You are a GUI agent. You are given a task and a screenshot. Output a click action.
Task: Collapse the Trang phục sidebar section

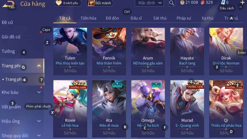[x=39, y=66]
